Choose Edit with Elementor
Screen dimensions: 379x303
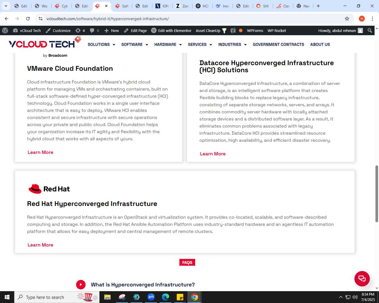coord(171,30)
